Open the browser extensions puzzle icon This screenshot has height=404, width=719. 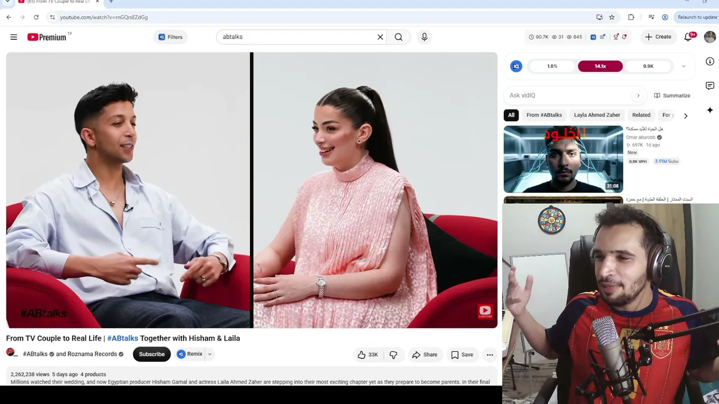point(631,17)
